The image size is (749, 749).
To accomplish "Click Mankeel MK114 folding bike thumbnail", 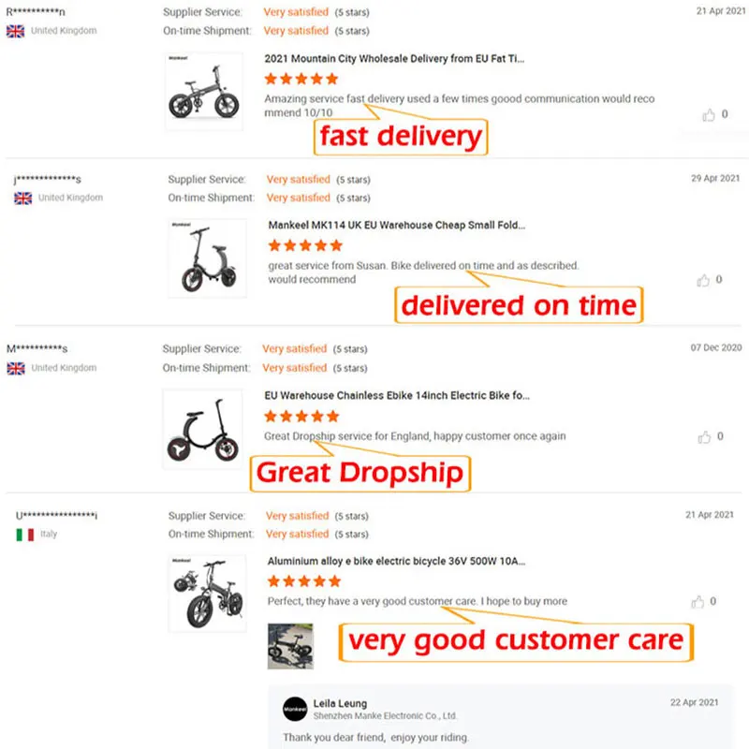I will [x=207, y=258].
